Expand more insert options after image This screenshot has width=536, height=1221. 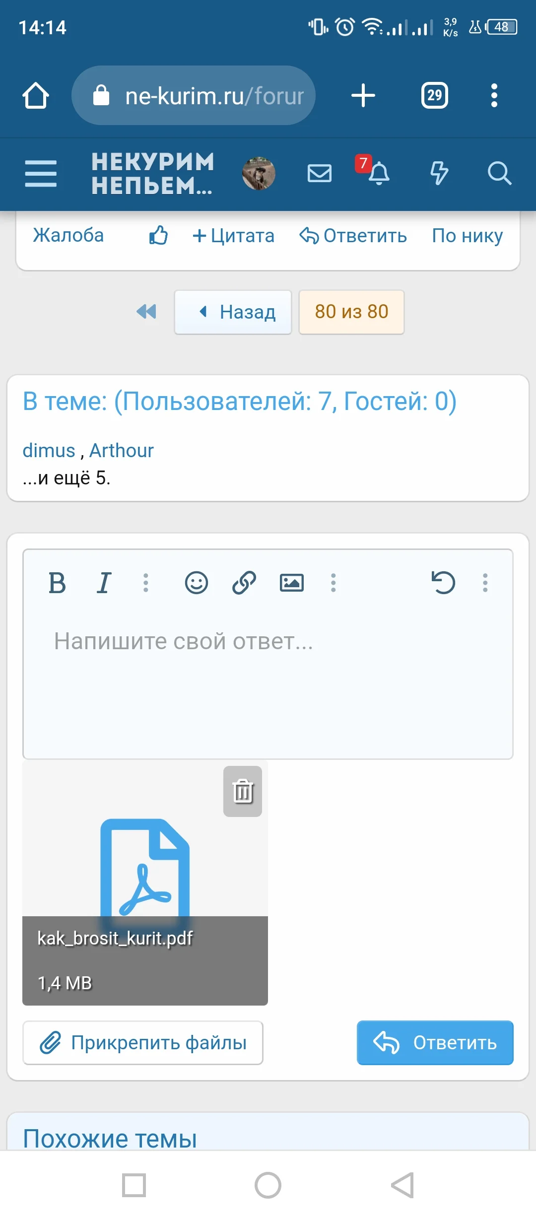(333, 583)
